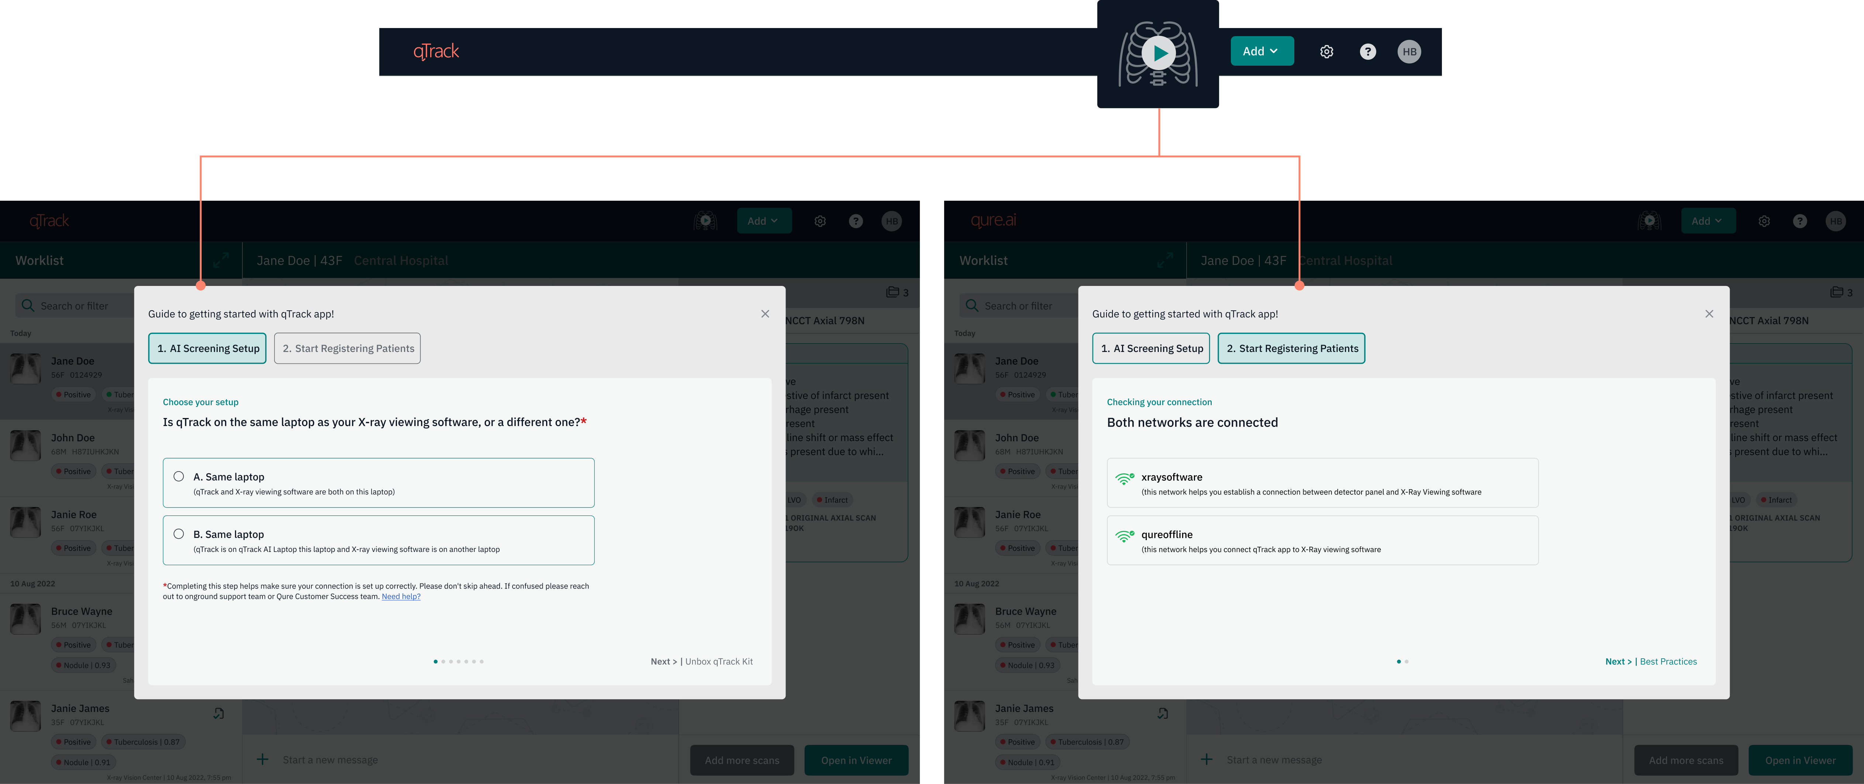Open Add dropdown in left qTrack window

763,221
